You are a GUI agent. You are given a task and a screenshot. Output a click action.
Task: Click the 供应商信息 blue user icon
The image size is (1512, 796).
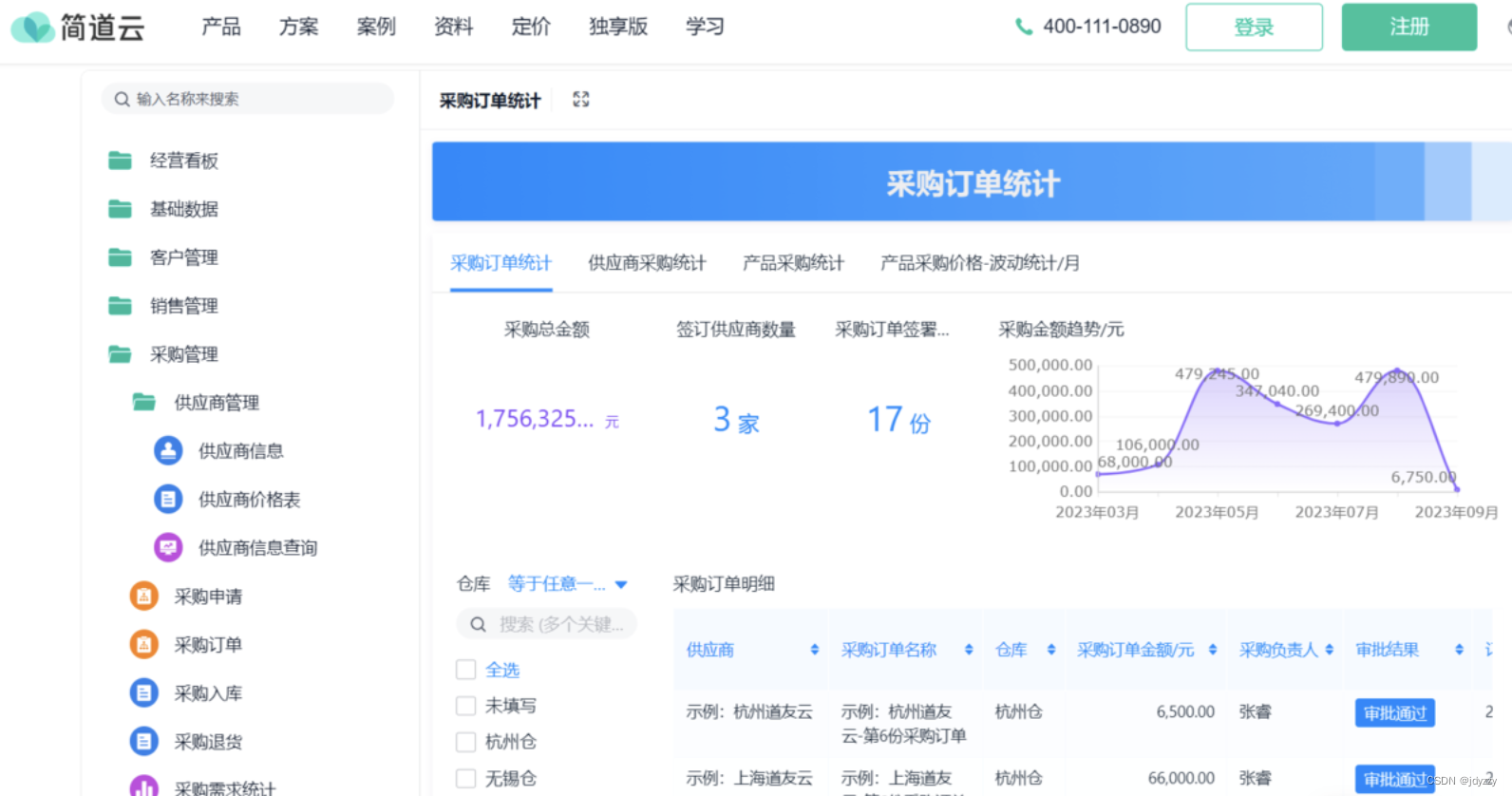[x=168, y=450]
